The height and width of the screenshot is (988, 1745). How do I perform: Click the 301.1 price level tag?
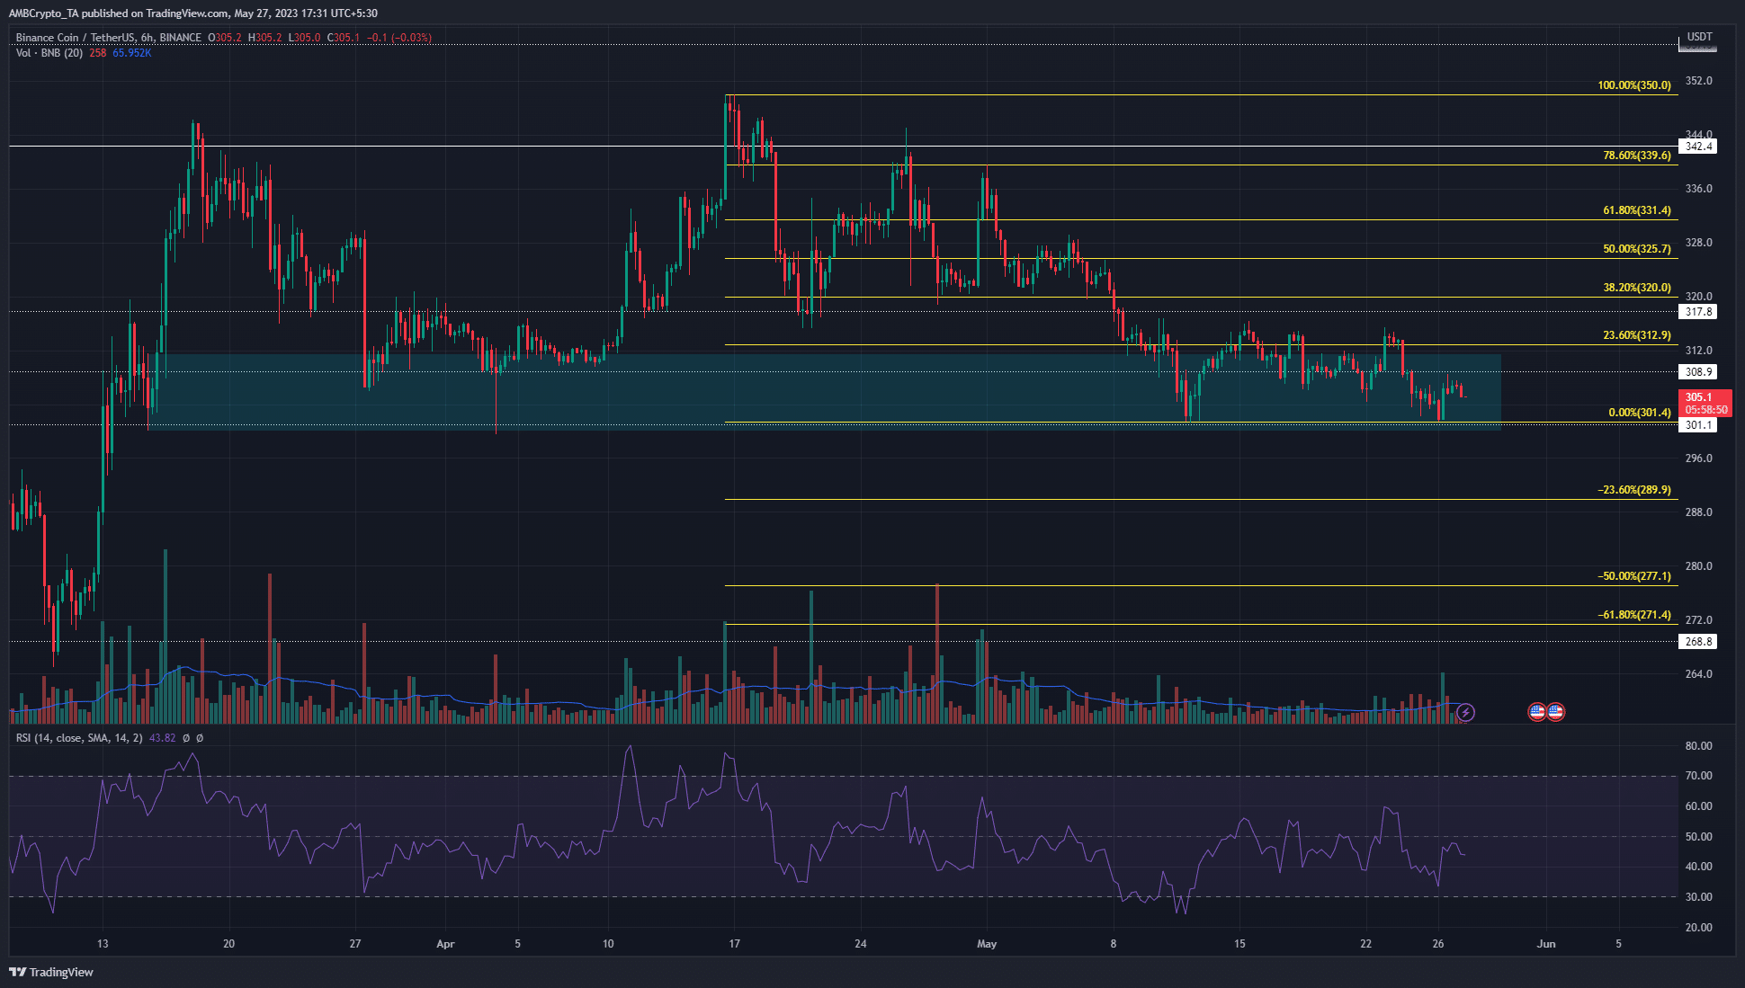[1698, 425]
